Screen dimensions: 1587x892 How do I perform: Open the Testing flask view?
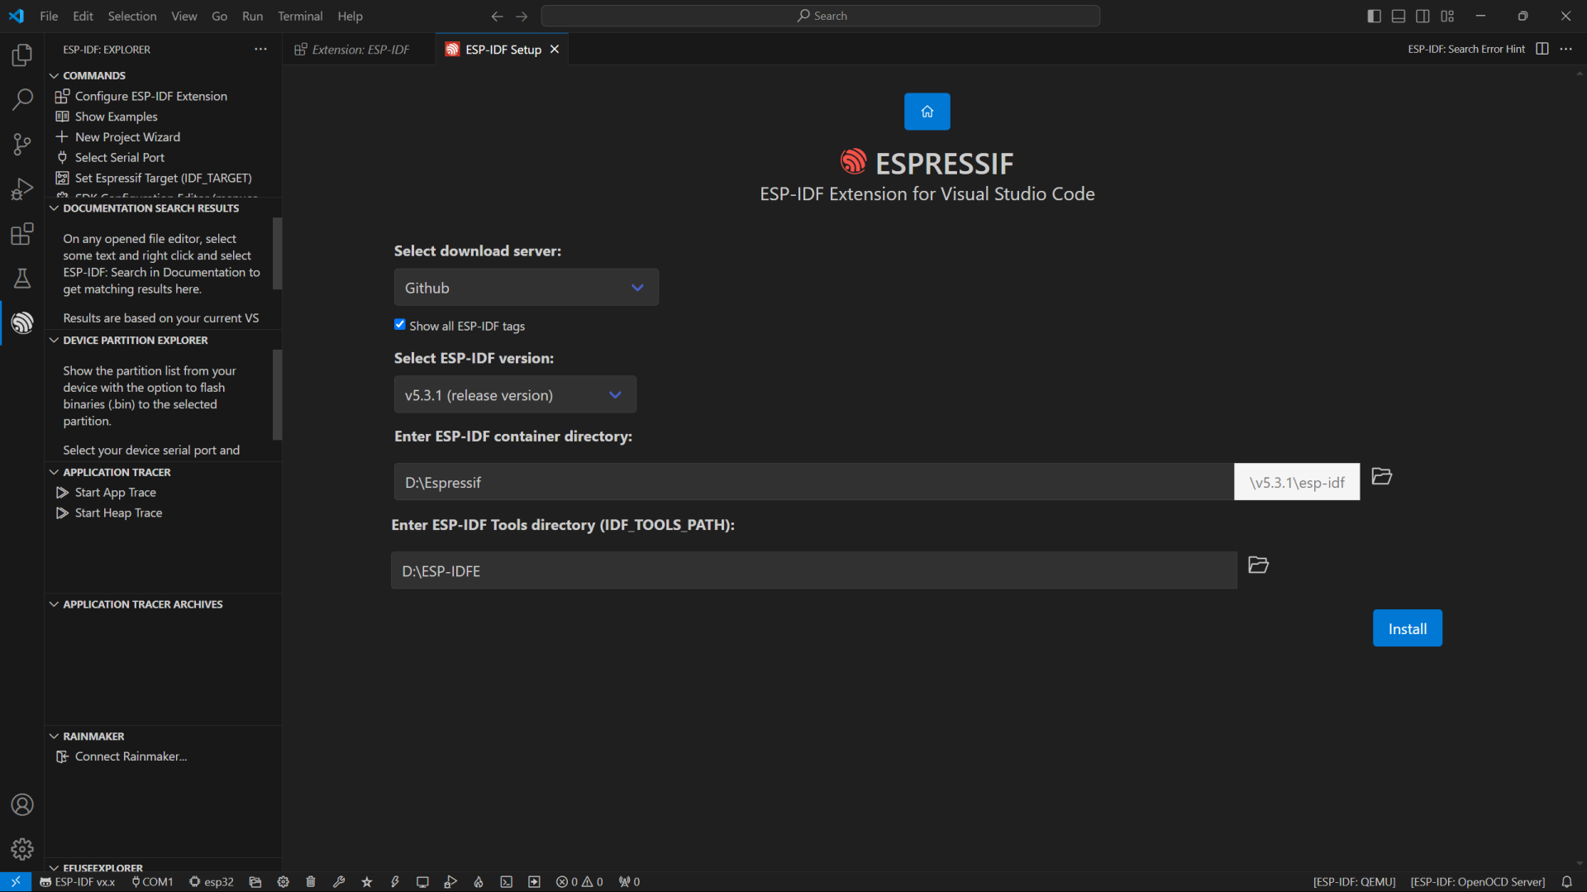click(x=22, y=278)
